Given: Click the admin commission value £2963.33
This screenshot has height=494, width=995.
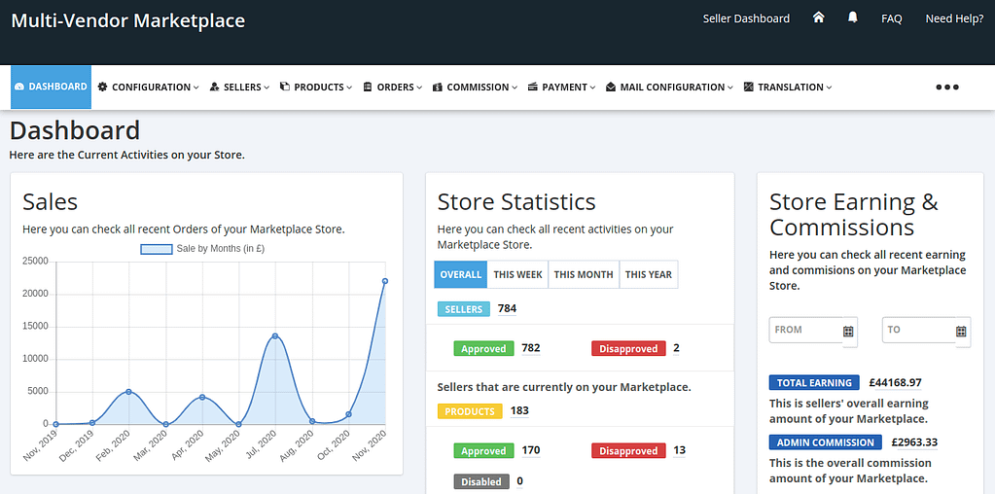Looking at the screenshot, I should point(914,442).
